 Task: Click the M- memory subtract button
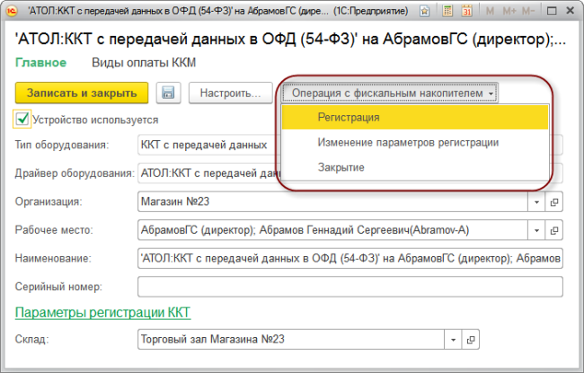coord(528,11)
